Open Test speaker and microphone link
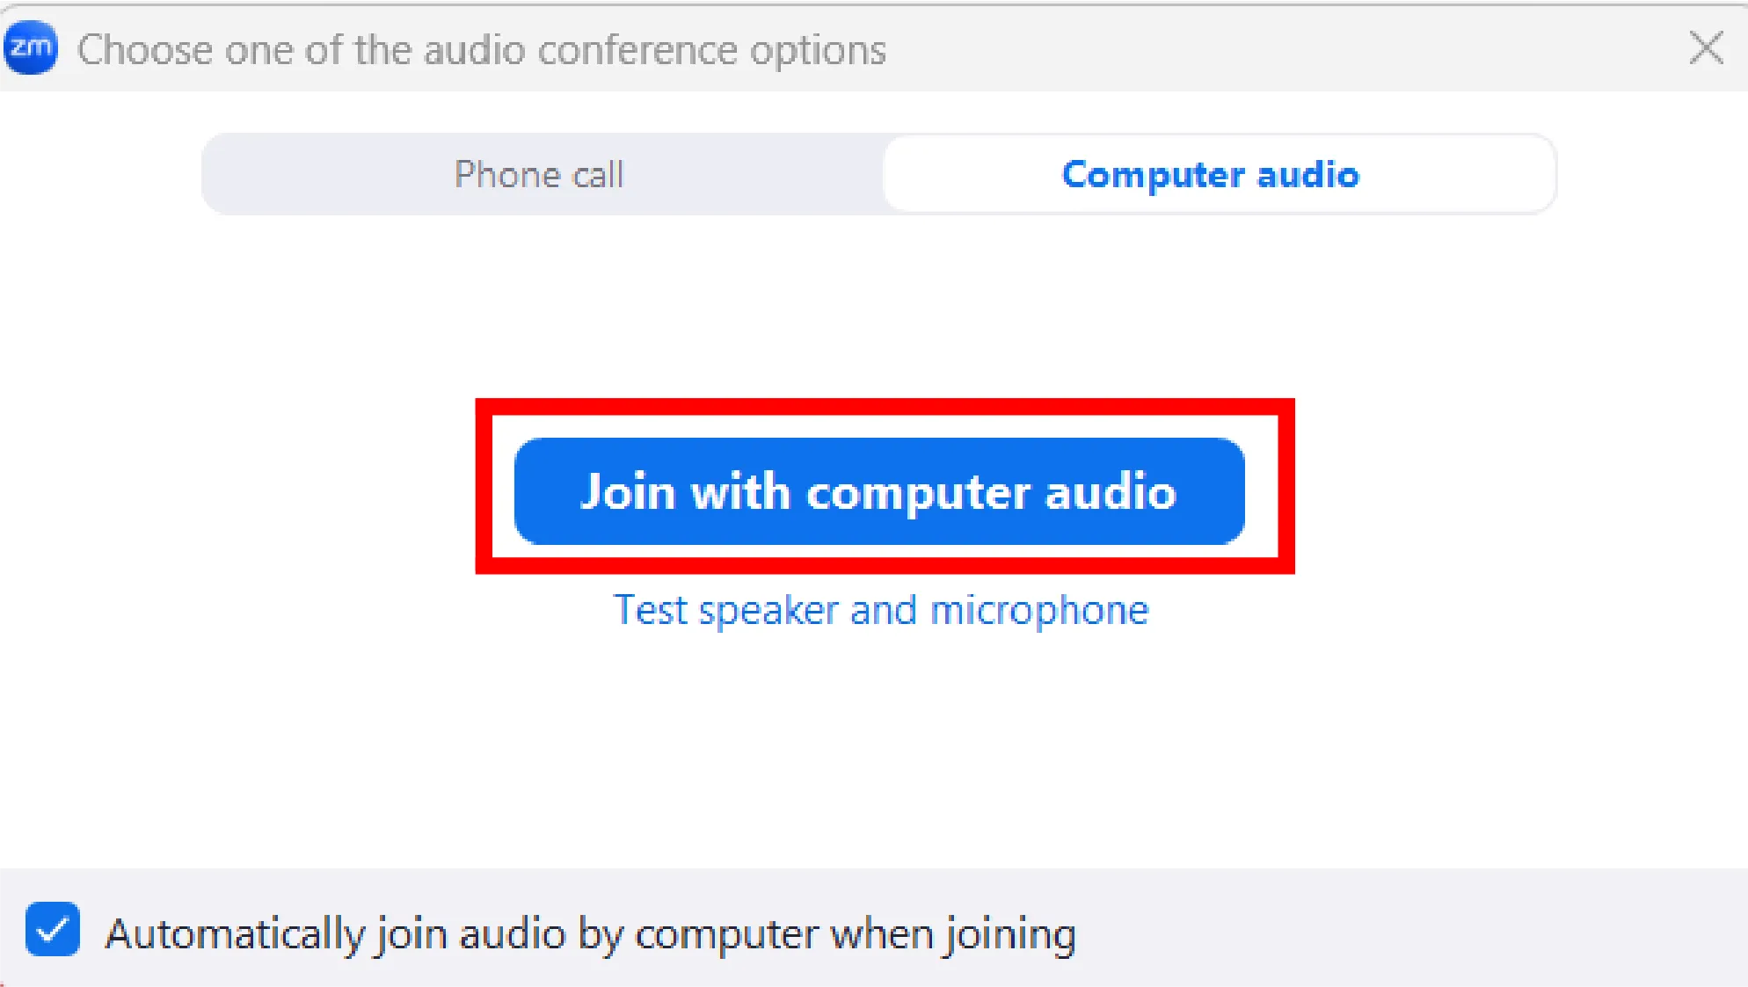The height and width of the screenshot is (987, 1748). pyautogui.click(x=881, y=610)
